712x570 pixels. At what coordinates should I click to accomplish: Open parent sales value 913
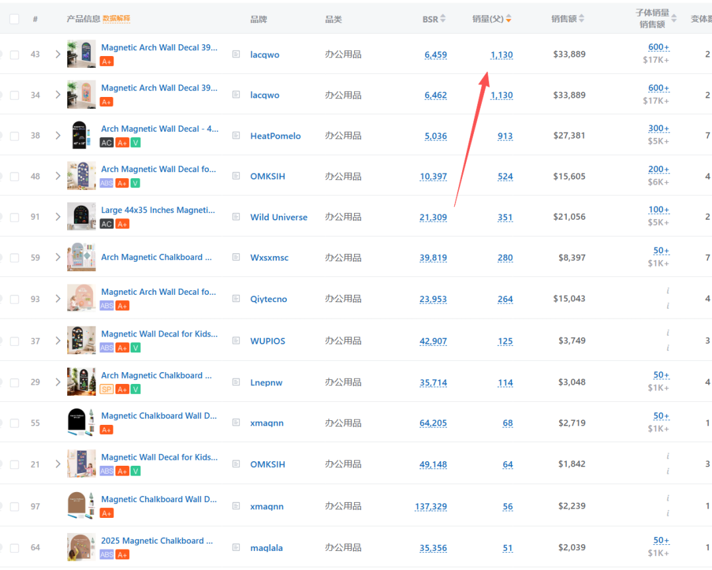pos(505,136)
